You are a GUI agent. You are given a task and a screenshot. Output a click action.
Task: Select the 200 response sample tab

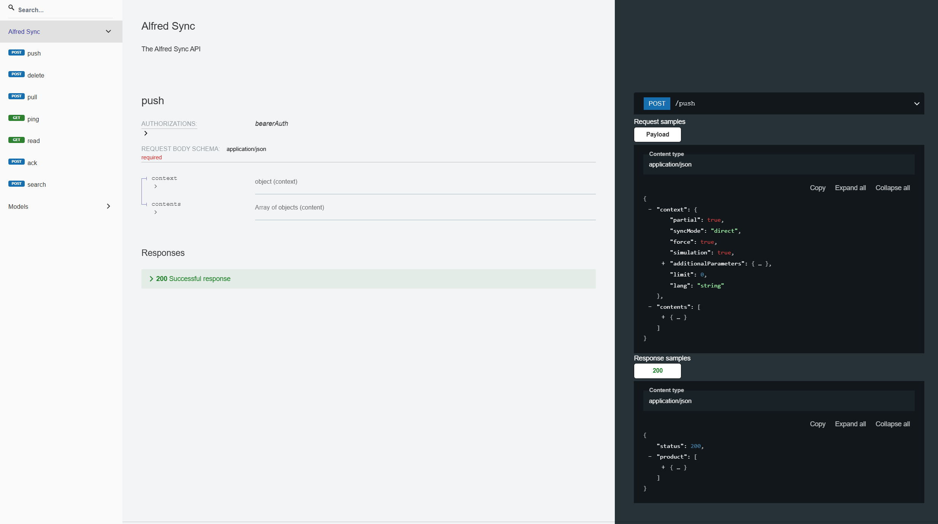(x=657, y=371)
